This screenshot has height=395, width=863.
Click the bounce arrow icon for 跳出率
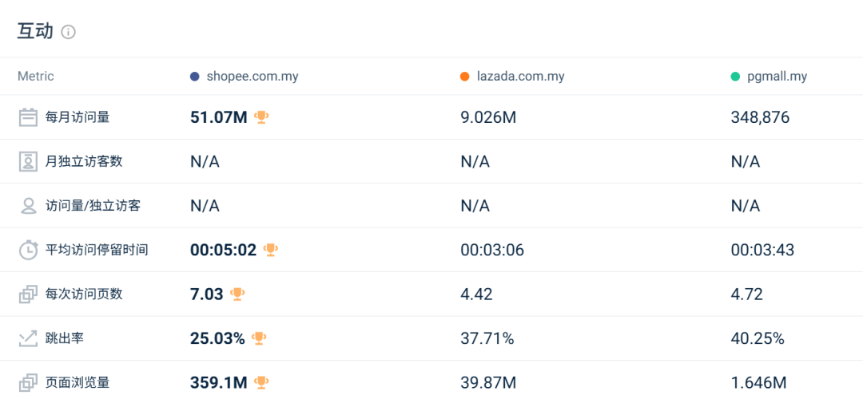pyautogui.click(x=28, y=338)
